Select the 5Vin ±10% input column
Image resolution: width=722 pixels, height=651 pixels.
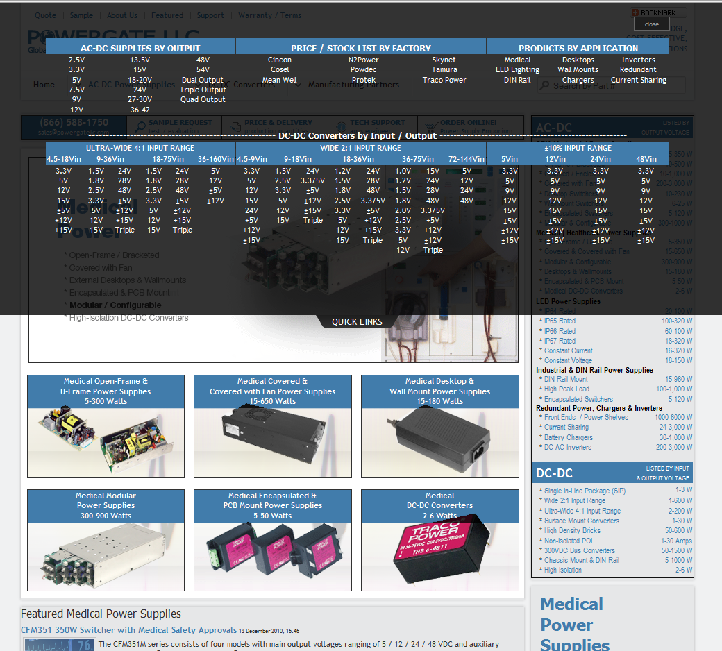tap(510, 159)
